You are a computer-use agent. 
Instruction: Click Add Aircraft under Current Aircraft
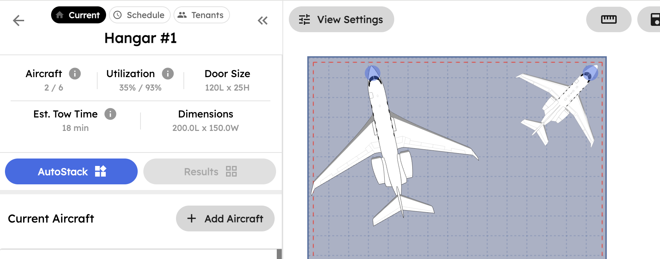click(x=225, y=218)
